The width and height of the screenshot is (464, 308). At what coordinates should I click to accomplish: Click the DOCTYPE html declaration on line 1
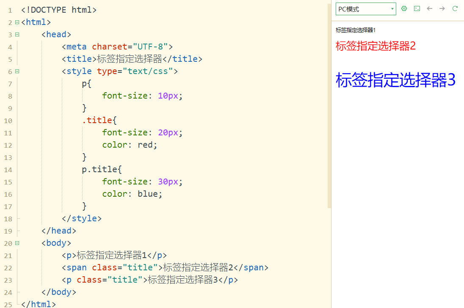click(x=59, y=10)
